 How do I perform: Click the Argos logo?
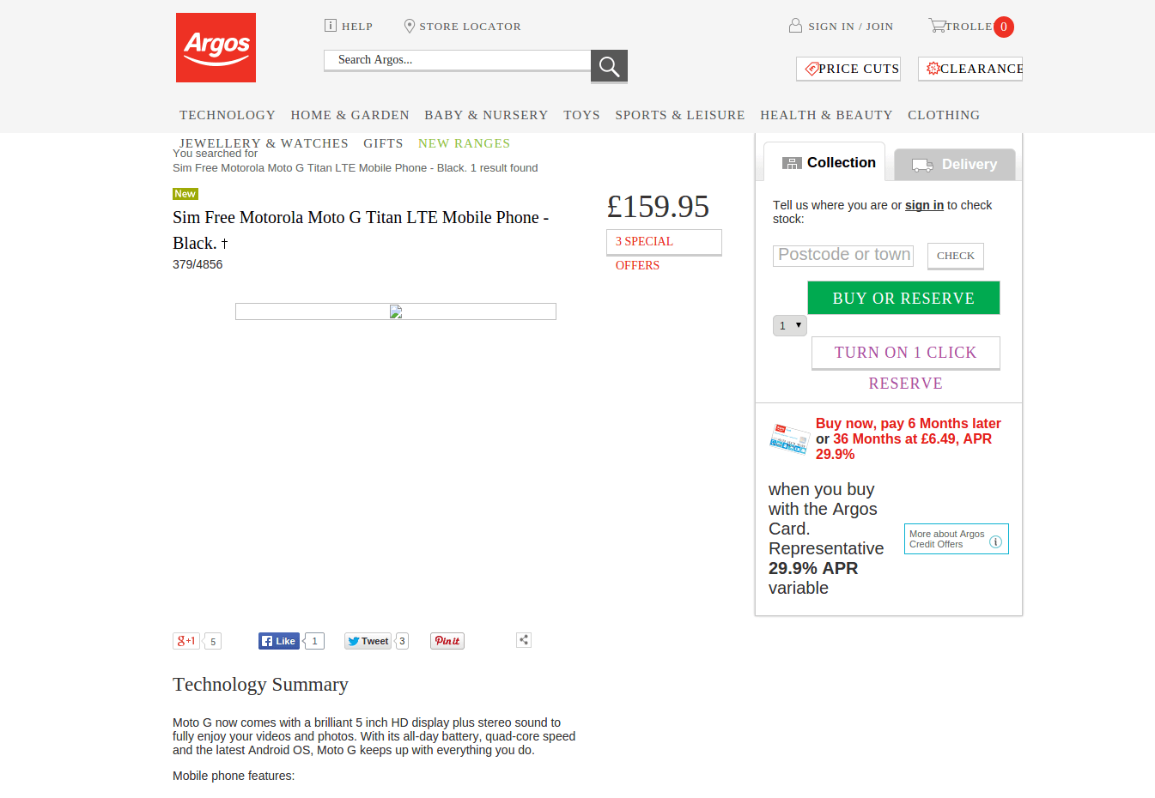[216, 47]
